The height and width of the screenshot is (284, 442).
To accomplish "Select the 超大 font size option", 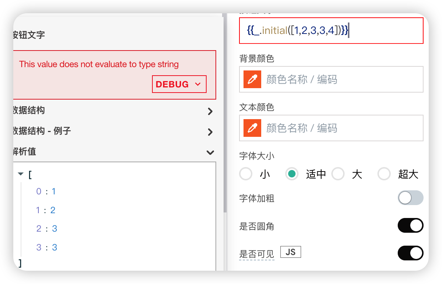I will click(384, 174).
